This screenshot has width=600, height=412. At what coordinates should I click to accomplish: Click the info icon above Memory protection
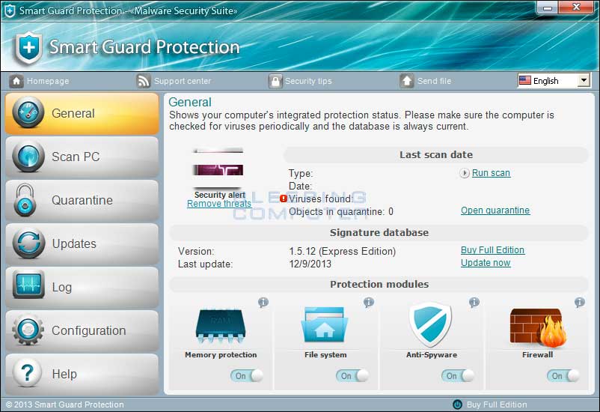[263, 303]
